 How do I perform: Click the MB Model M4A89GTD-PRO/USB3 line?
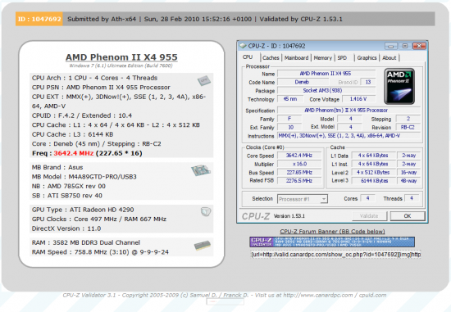click(84, 177)
